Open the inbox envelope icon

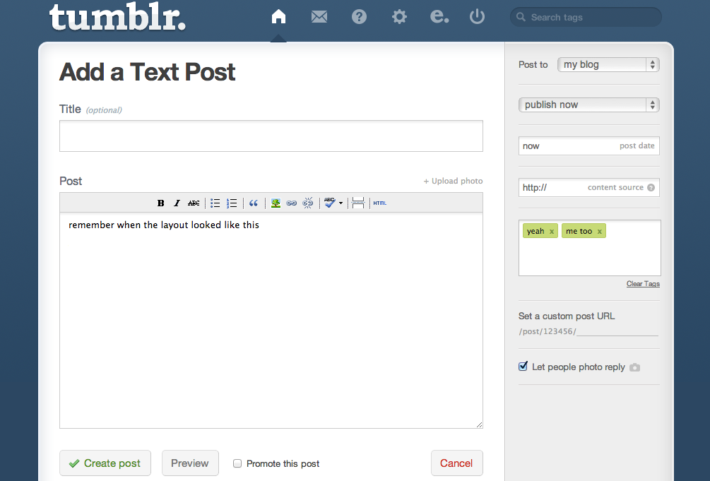click(319, 17)
